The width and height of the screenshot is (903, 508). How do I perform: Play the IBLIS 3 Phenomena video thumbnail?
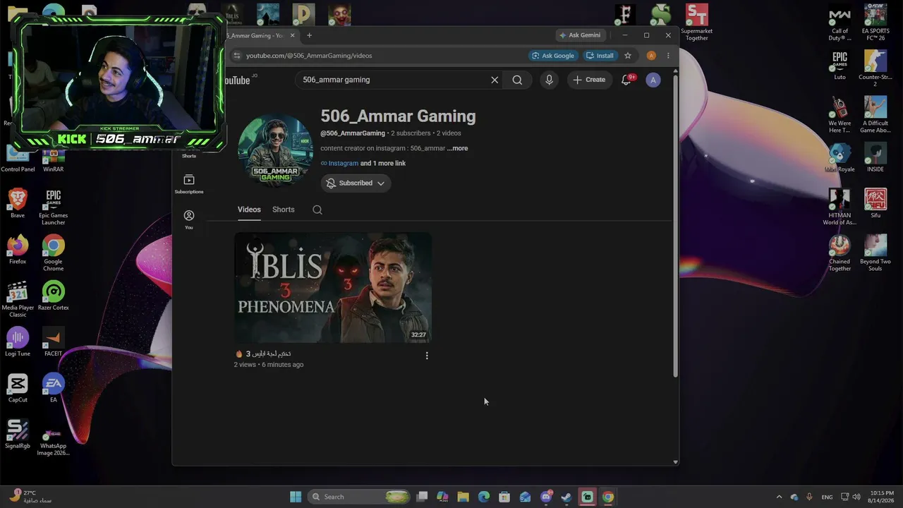[x=333, y=288]
